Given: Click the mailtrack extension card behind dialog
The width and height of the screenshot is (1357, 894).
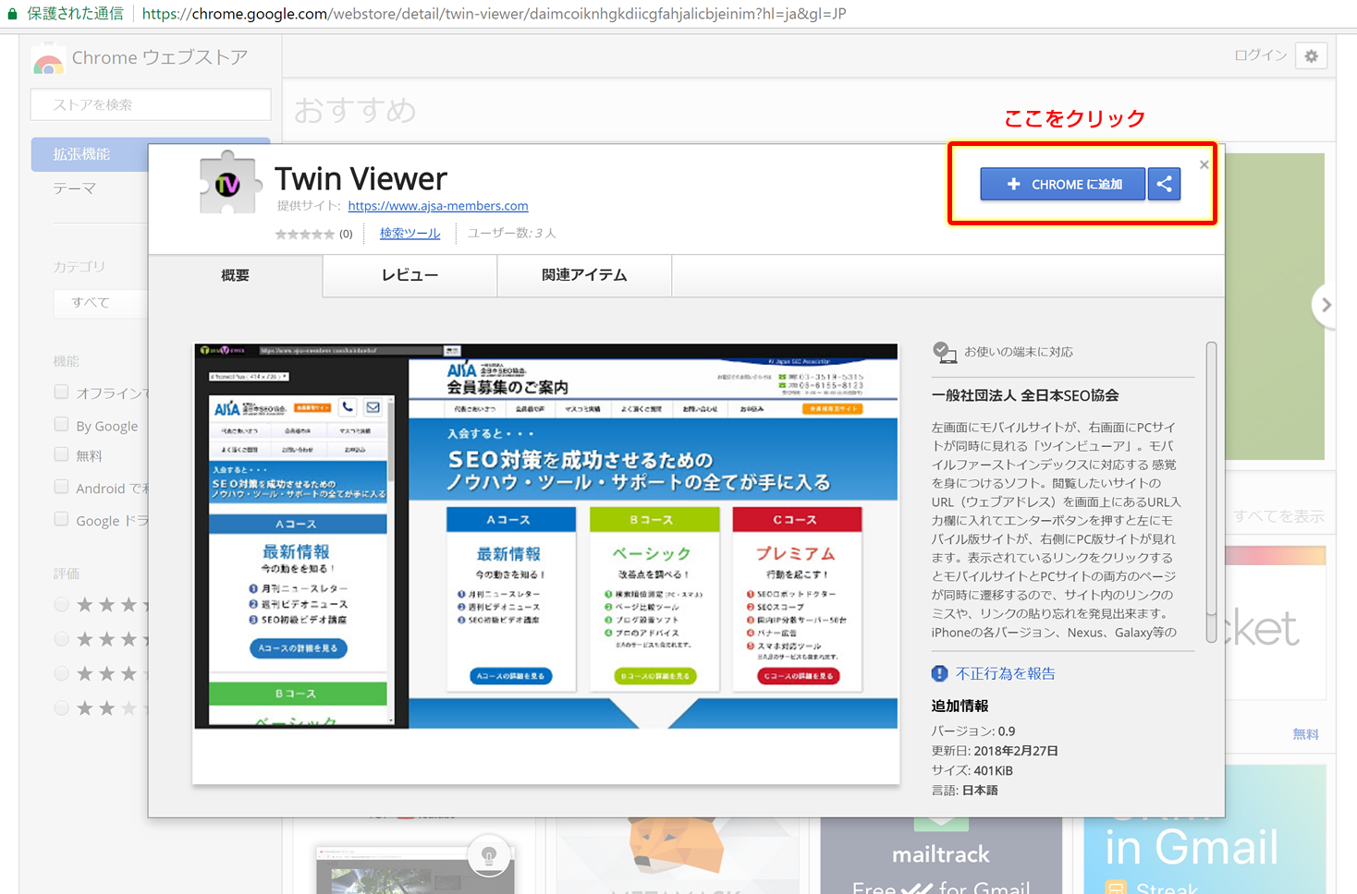Looking at the screenshot, I should pos(941,855).
